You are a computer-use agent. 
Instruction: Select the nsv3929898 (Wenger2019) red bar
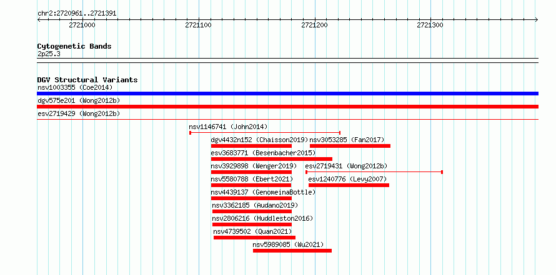tap(251, 172)
